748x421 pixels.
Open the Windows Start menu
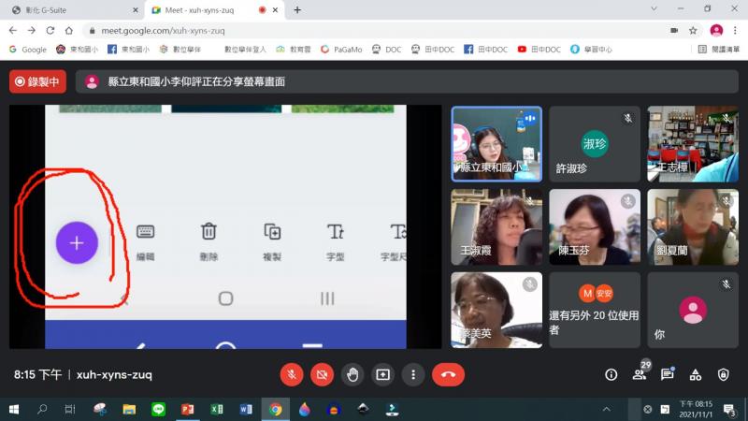pyautogui.click(x=14, y=409)
